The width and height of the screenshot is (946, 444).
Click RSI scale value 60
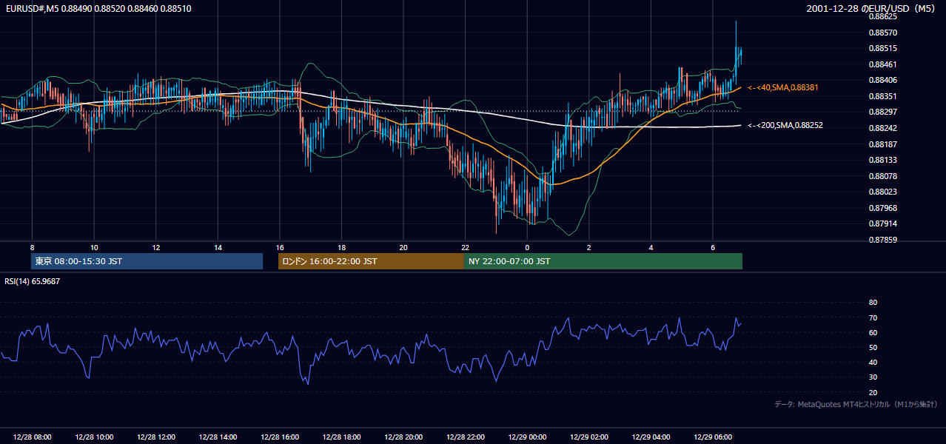[x=873, y=332]
